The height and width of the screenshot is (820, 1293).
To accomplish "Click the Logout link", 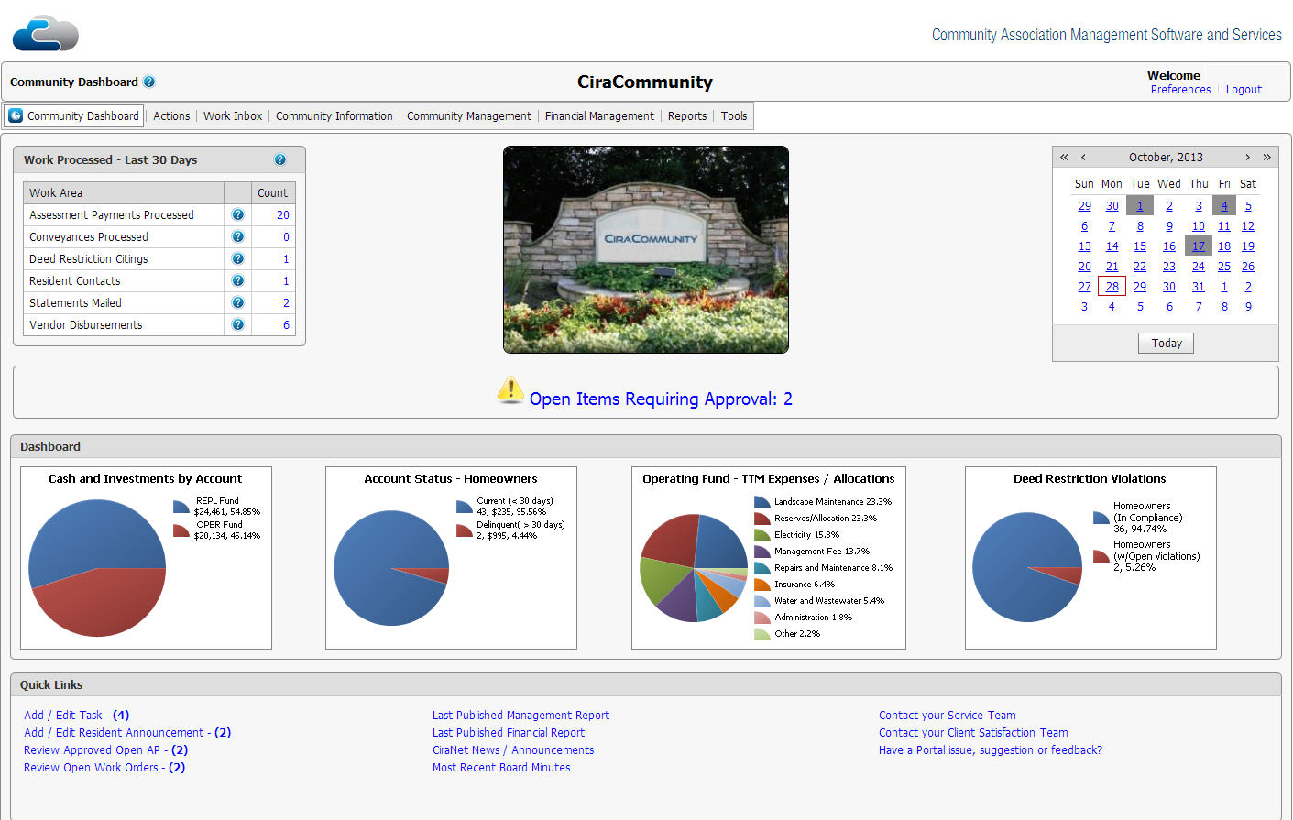I will pos(1244,89).
